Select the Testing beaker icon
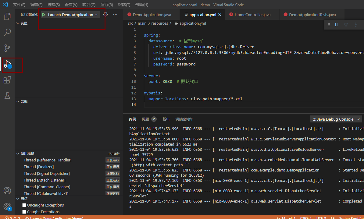This screenshot has width=364, height=219. pyautogui.click(x=7, y=96)
